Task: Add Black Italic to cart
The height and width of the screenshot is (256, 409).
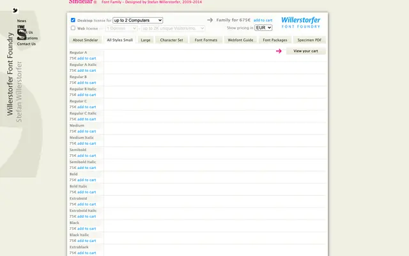Action: tap(87, 241)
